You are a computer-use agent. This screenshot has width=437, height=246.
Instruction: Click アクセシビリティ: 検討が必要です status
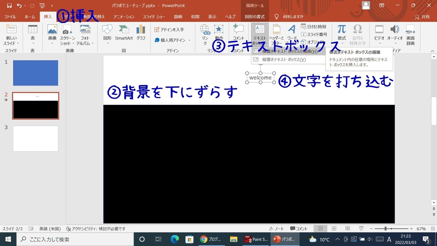point(96,229)
